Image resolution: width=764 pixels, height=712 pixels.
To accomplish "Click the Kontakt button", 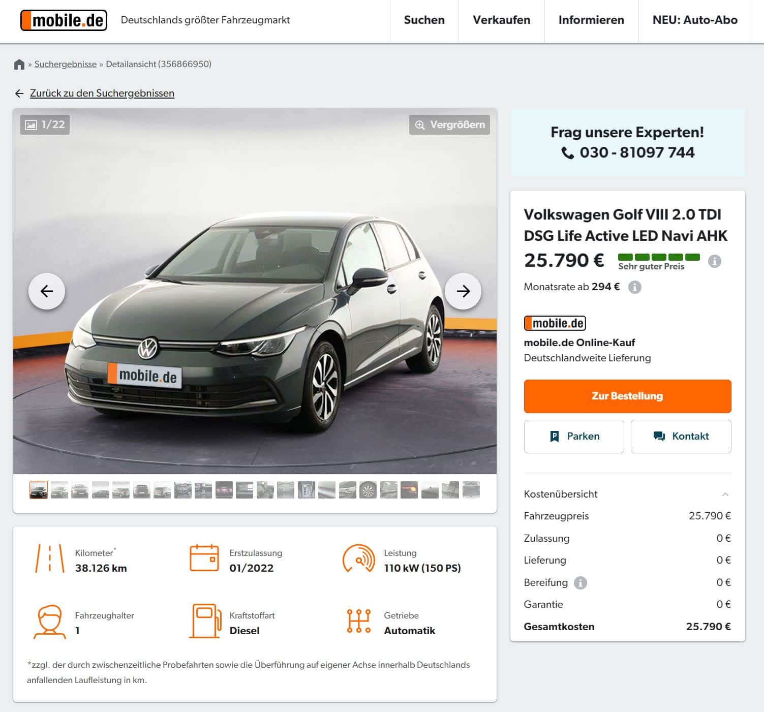I will click(x=681, y=436).
